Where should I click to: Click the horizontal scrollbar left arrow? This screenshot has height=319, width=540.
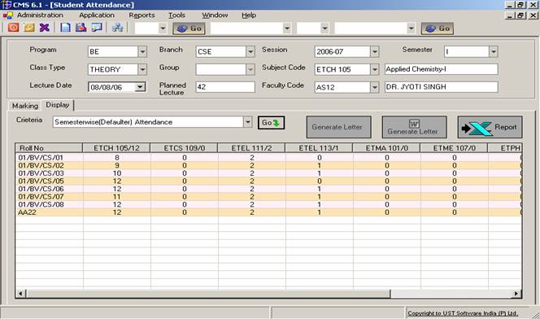(x=20, y=294)
